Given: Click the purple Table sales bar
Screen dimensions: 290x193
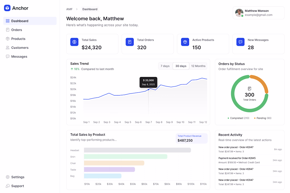Looking at the screenshot, I should coord(109,170).
